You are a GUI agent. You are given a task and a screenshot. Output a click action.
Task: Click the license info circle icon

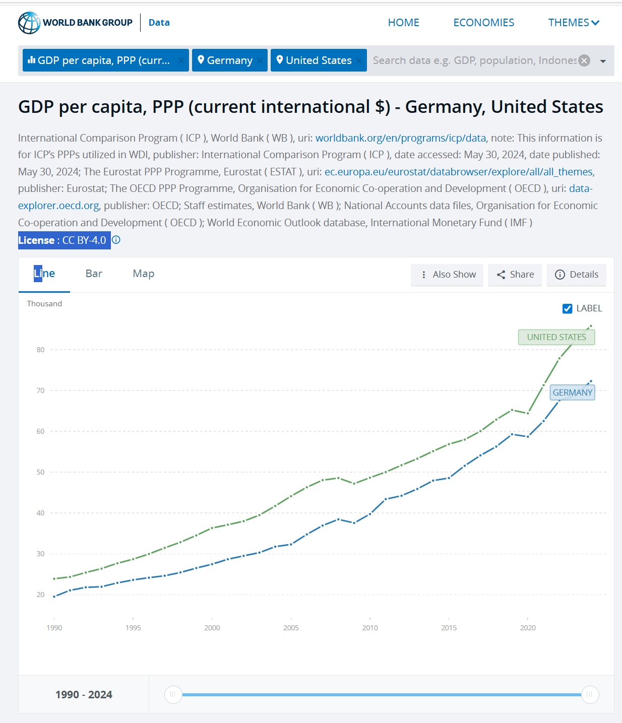pyautogui.click(x=116, y=240)
